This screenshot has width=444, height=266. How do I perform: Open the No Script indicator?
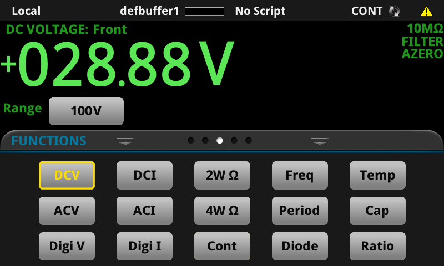(260, 11)
